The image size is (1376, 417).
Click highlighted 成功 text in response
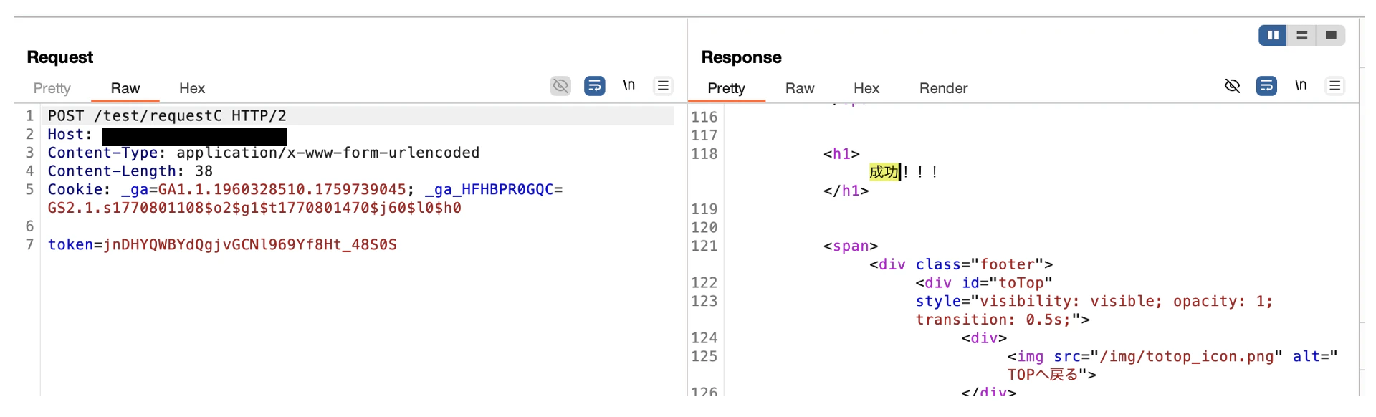point(884,172)
